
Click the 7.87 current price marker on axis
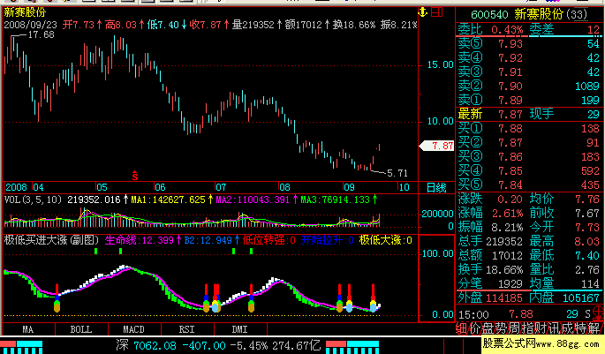coord(437,146)
